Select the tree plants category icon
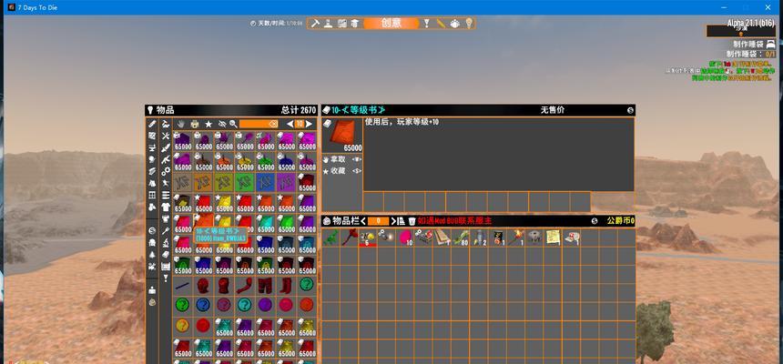The image size is (783, 364). pyautogui.click(x=153, y=254)
